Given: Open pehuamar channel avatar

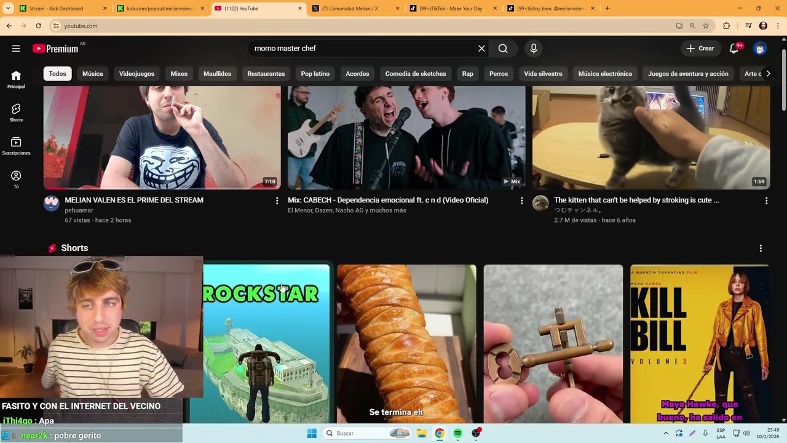Looking at the screenshot, I should tap(52, 203).
